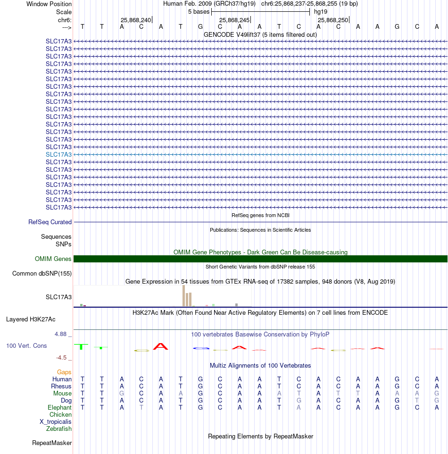Click the large green T in PhyloP logo

[x=81, y=346]
